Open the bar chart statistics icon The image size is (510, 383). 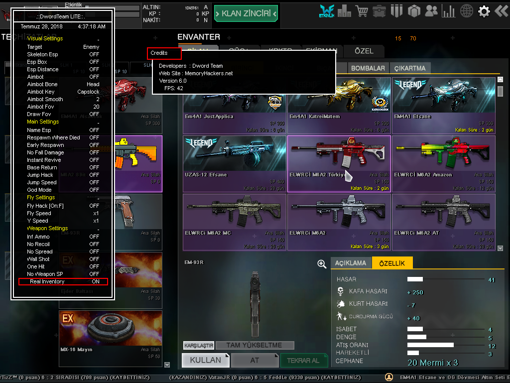click(x=449, y=11)
